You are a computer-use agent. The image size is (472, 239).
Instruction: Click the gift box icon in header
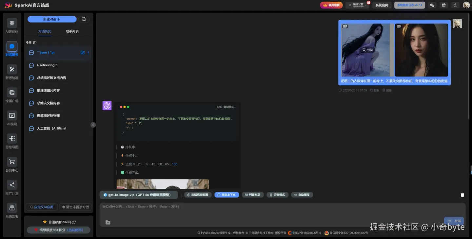(x=444, y=5)
